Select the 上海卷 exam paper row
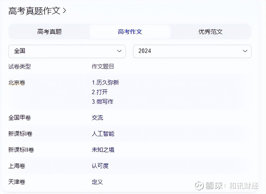 click(17, 166)
